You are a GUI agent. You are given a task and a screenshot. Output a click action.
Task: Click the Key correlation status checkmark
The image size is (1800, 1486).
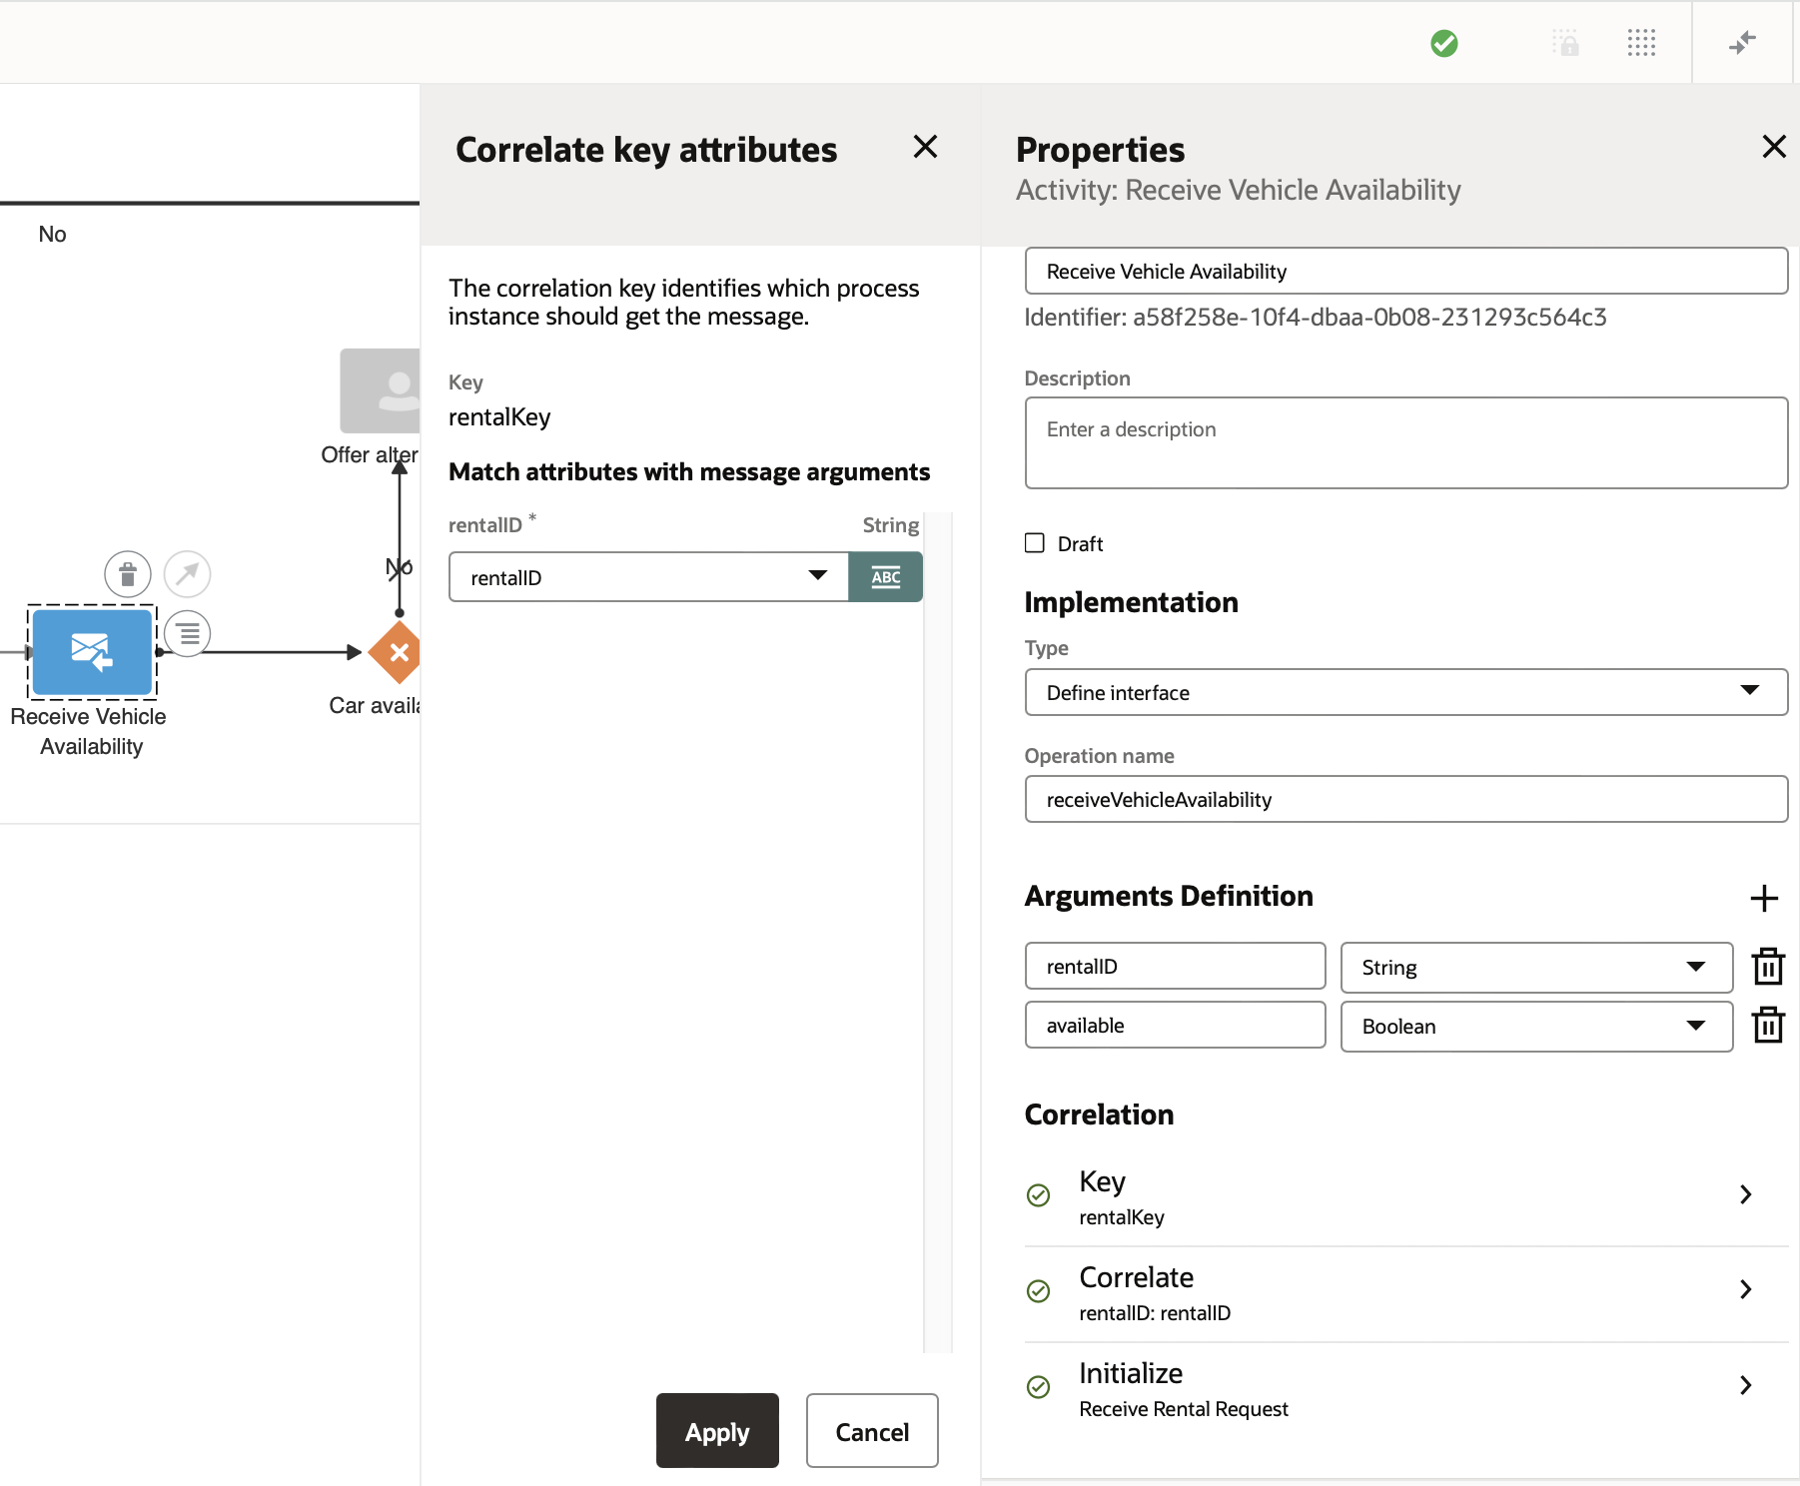[1039, 1194]
